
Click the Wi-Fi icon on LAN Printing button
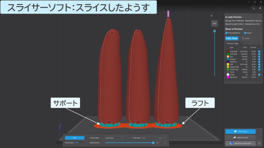235,131
